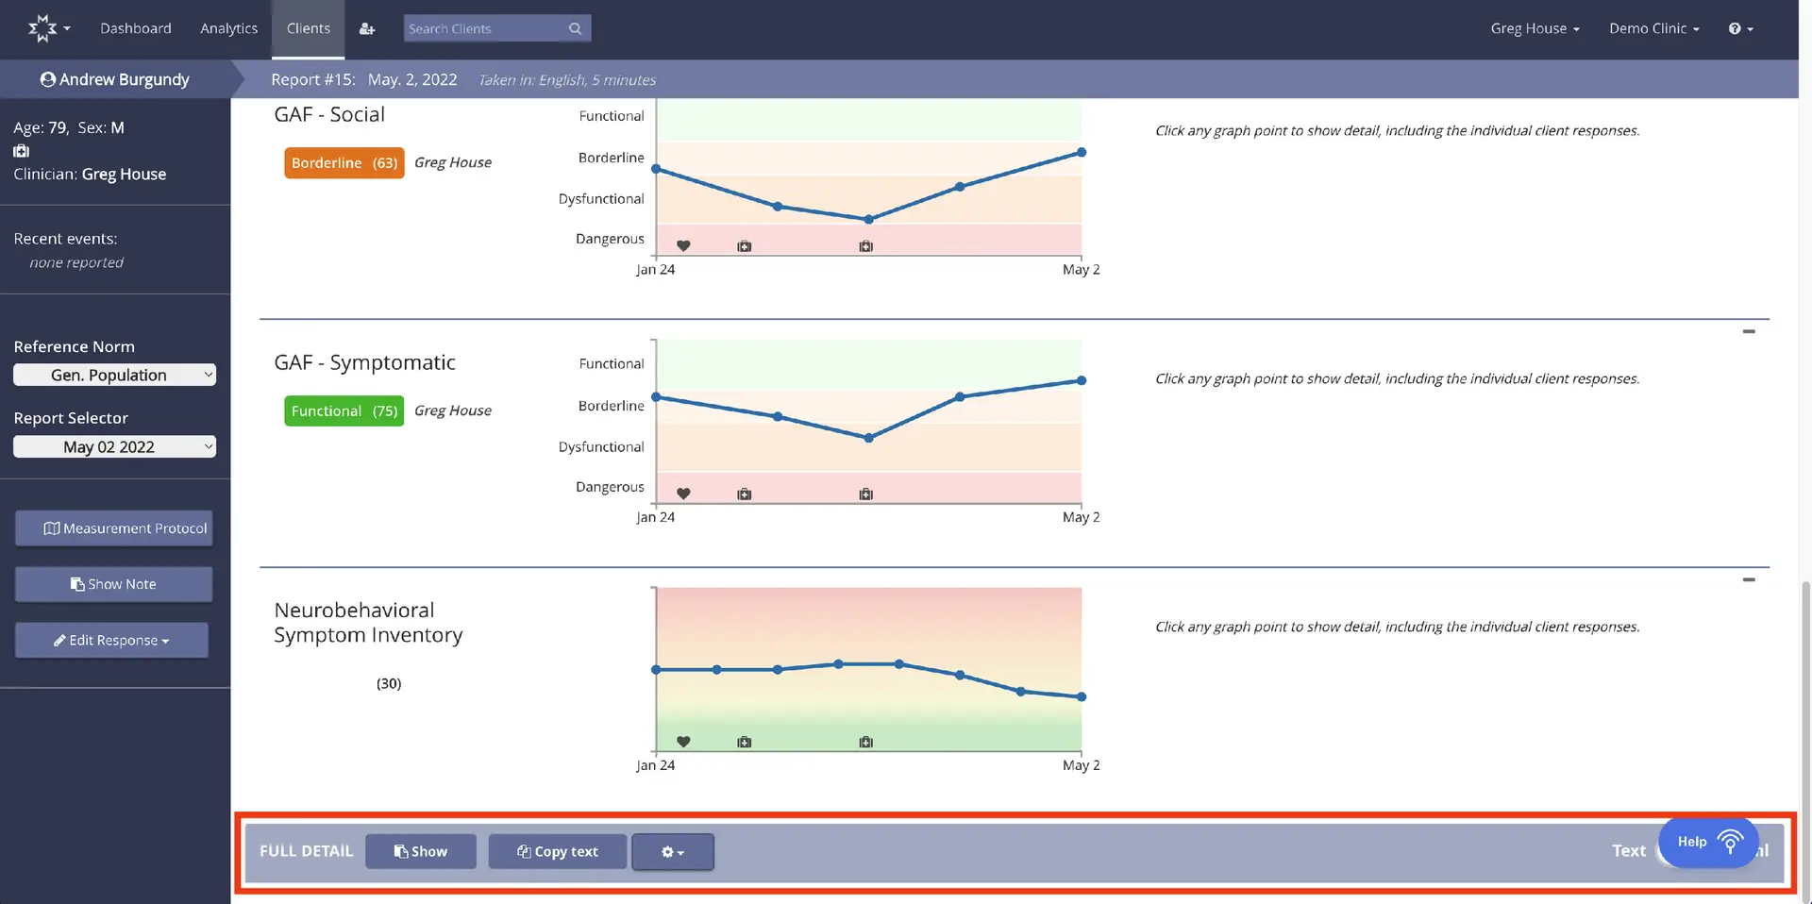Click the app logo star icon
Image resolution: width=1812 pixels, height=904 pixels.
(42, 28)
